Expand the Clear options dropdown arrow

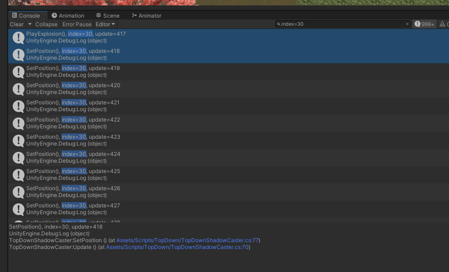point(30,24)
